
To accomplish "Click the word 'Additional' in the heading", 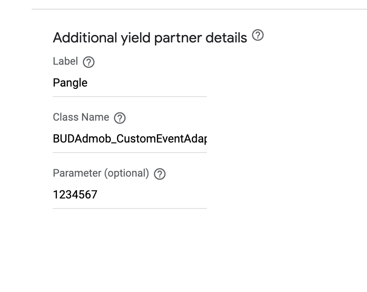I will click(85, 38).
